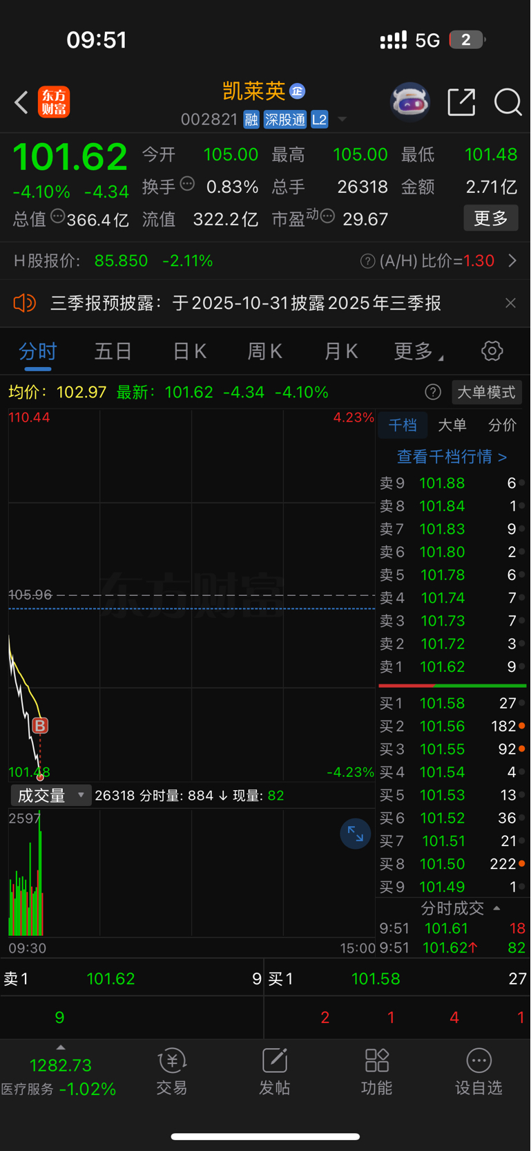
Task: Select the 千档 order book tab
Action: click(403, 425)
